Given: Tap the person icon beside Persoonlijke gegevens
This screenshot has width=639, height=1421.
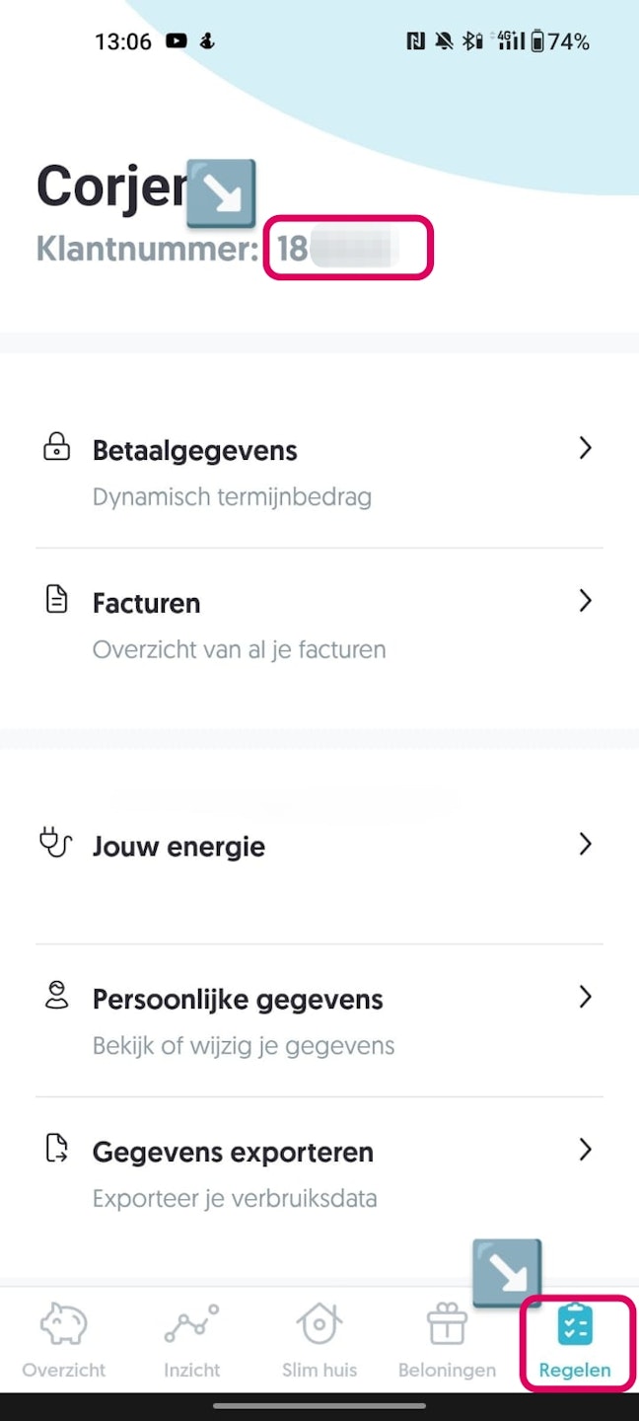Looking at the screenshot, I should tap(57, 996).
